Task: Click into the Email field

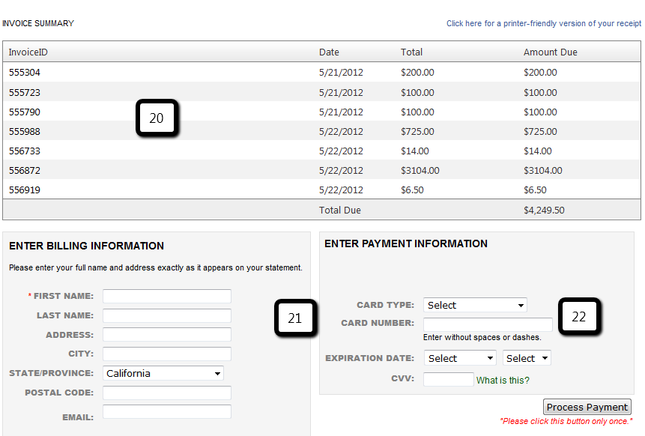Action: tap(166, 411)
